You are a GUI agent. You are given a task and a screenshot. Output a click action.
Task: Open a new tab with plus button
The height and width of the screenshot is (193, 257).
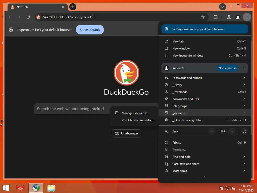[73, 7]
